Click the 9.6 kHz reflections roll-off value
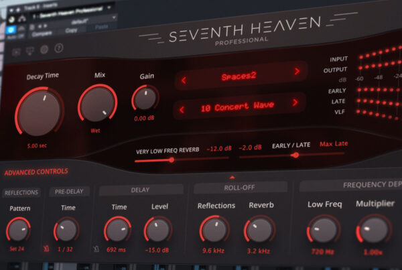 pyautogui.click(x=213, y=251)
